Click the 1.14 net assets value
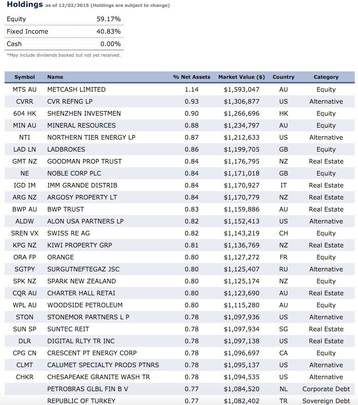The height and width of the screenshot is (405, 358). pos(192,89)
